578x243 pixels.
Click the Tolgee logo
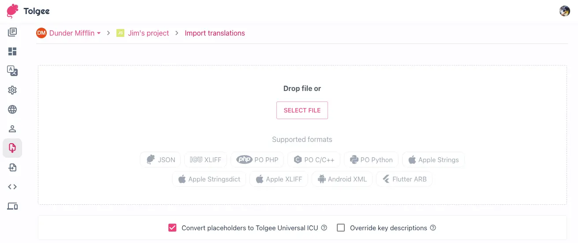pos(28,11)
